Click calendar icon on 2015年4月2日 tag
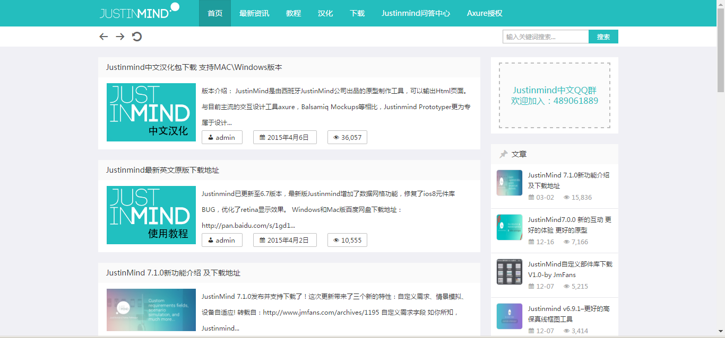Image resolution: width=725 pixels, height=338 pixels. tap(262, 241)
